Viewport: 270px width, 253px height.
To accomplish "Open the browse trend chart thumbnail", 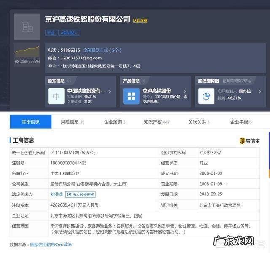I will tap(27, 51).
